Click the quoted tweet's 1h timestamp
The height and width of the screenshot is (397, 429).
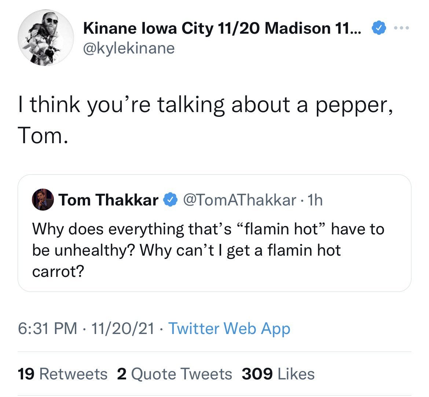pos(315,200)
